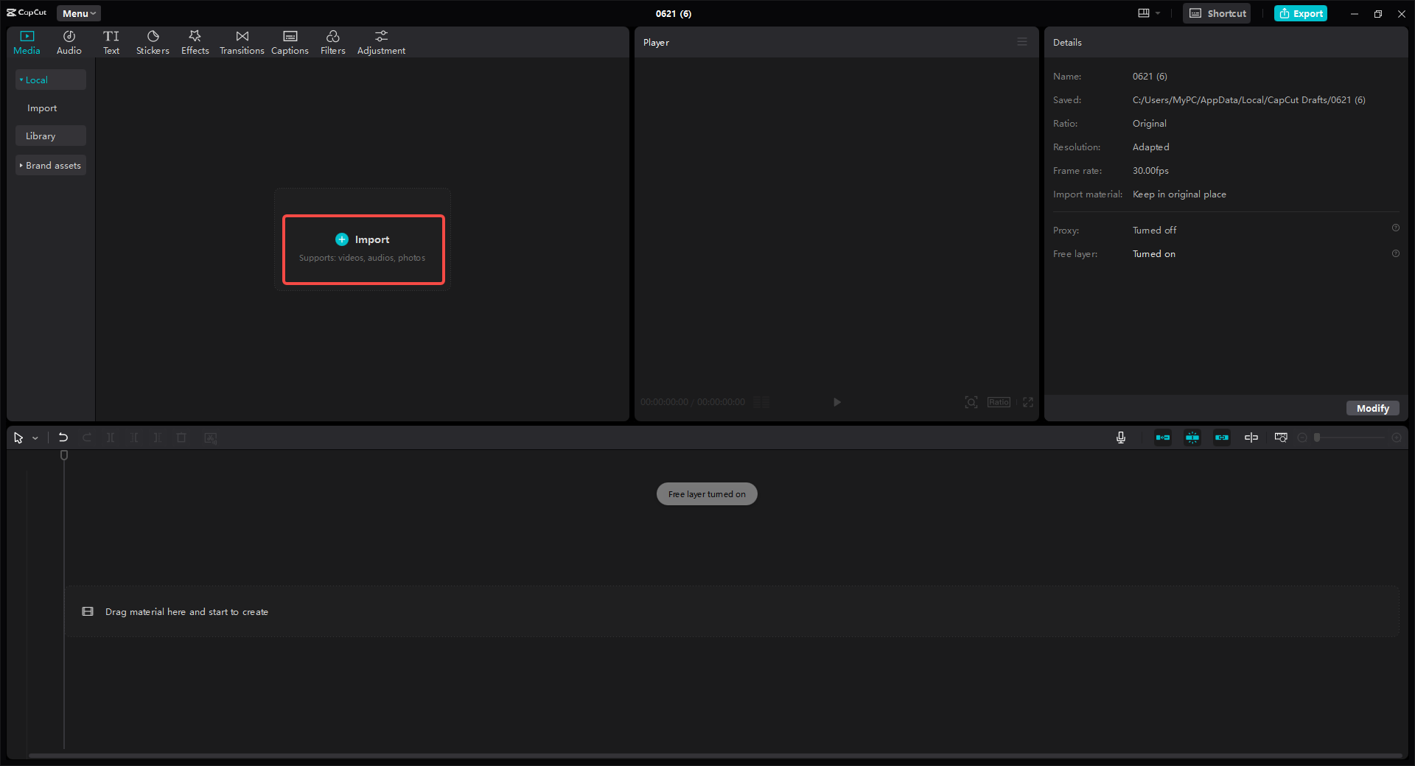Click the Free layer 'Turned on' value
The width and height of the screenshot is (1415, 766).
coord(1154,254)
